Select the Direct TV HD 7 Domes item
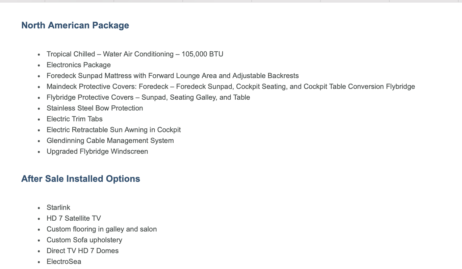The width and height of the screenshot is (462, 269). point(82,251)
